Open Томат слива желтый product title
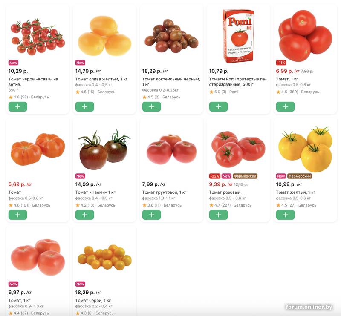The width and height of the screenshot is (341, 316). (x=101, y=79)
